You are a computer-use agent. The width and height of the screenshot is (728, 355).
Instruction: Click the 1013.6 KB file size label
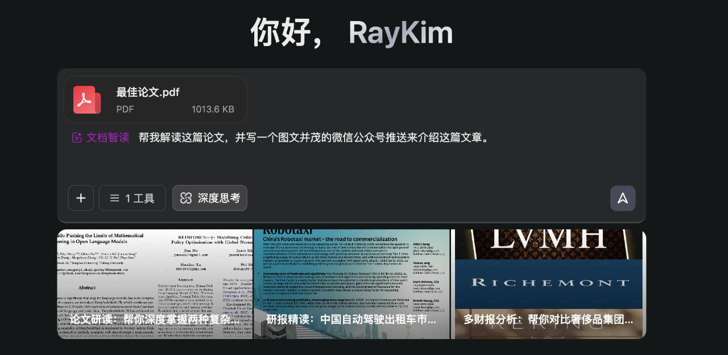point(213,109)
